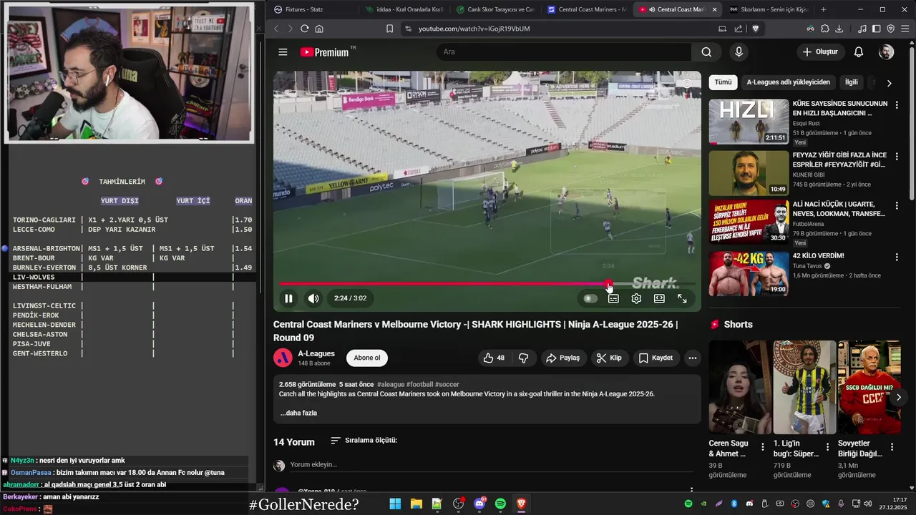Open YouTube notifications bell
The image size is (916, 515).
(x=859, y=52)
